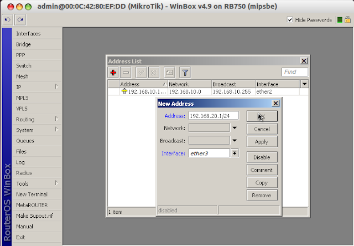
Task: Sort by Broadcast column header
Action: [x=233, y=84]
